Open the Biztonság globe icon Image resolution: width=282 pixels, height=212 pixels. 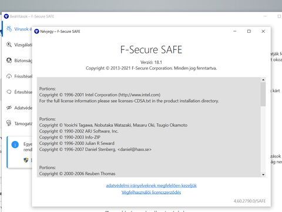click(9, 60)
